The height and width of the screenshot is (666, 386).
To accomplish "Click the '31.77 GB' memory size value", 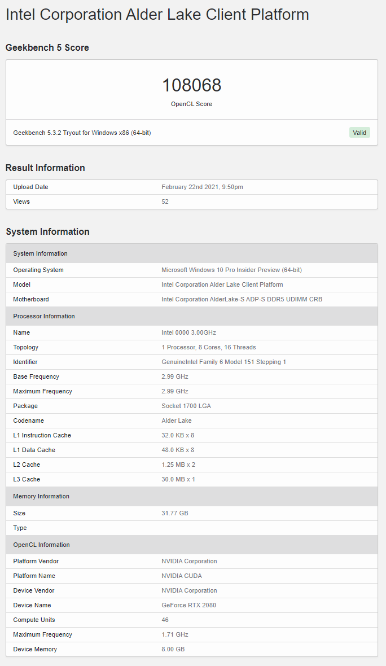I will pos(174,513).
